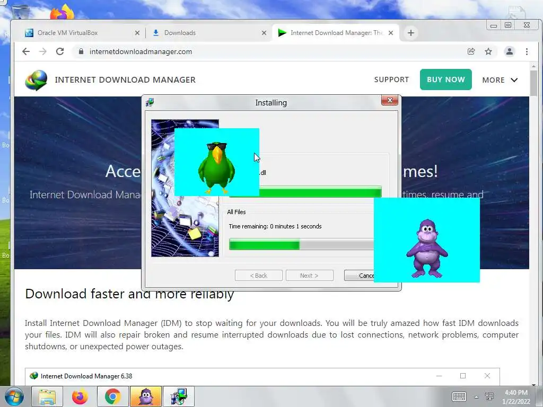The height and width of the screenshot is (407, 543).
Task: Click the < Back button in installer
Action: [259, 276]
